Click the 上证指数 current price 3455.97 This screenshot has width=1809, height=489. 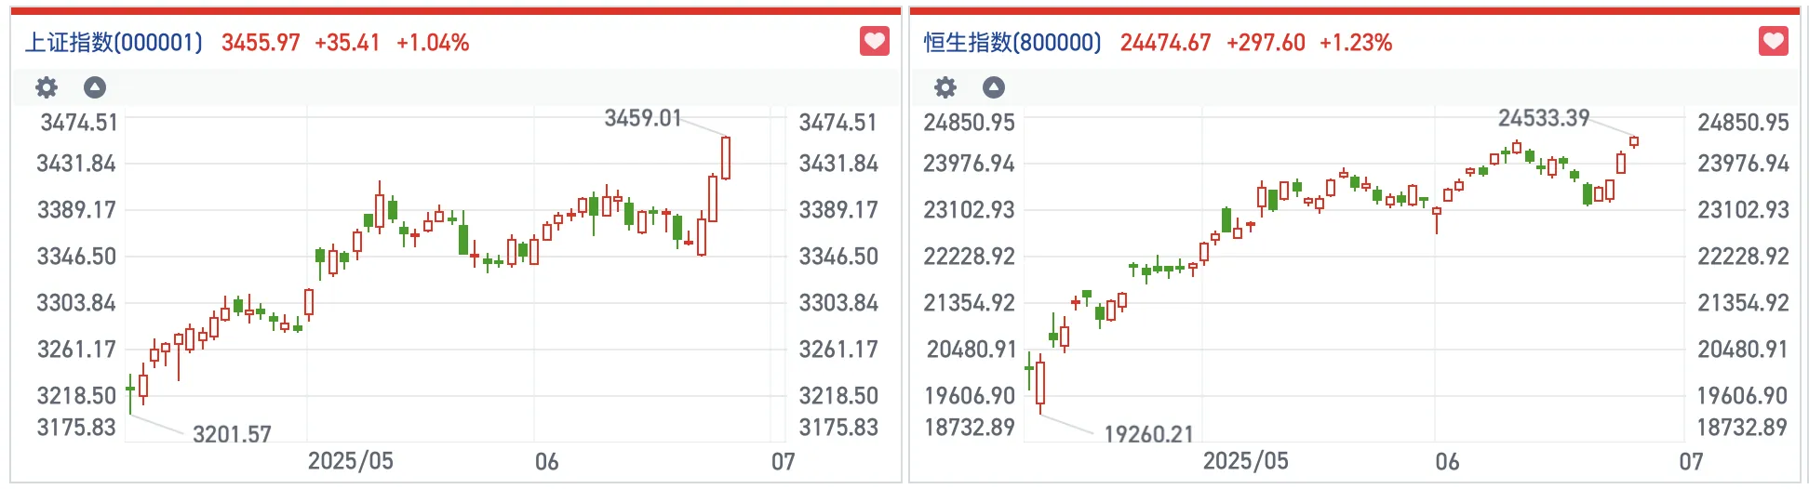tap(261, 43)
